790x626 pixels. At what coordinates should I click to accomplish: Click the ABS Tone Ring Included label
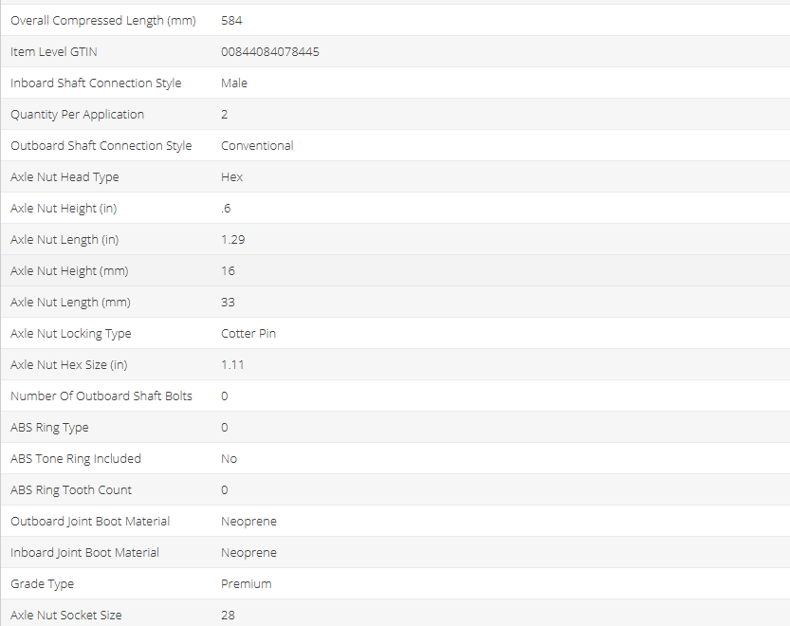tap(76, 459)
